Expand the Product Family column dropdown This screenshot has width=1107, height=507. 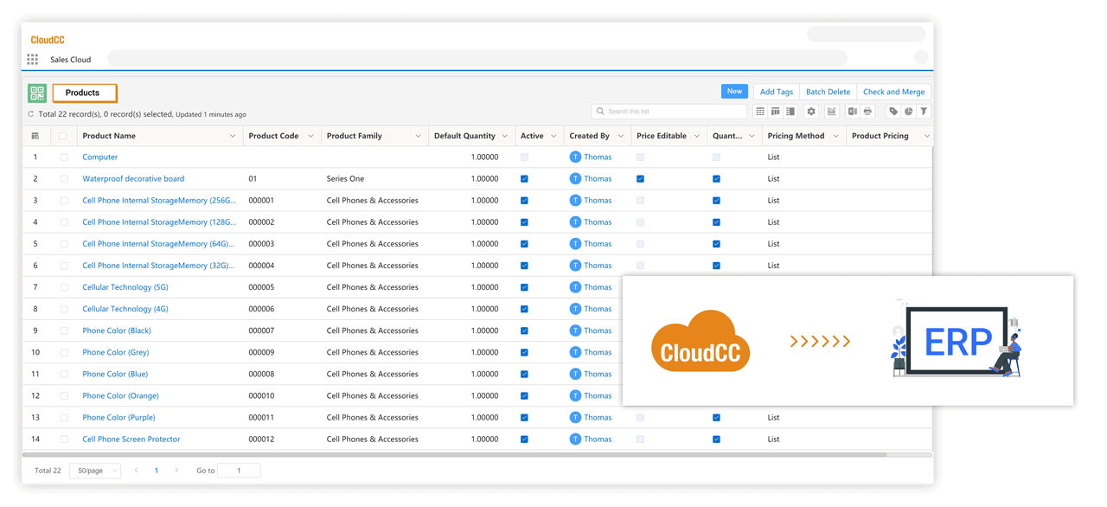[x=418, y=136]
